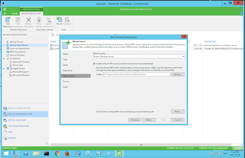Click Next button in wizard
The height and width of the screenshot is (158, 245).
click(149, 120)
